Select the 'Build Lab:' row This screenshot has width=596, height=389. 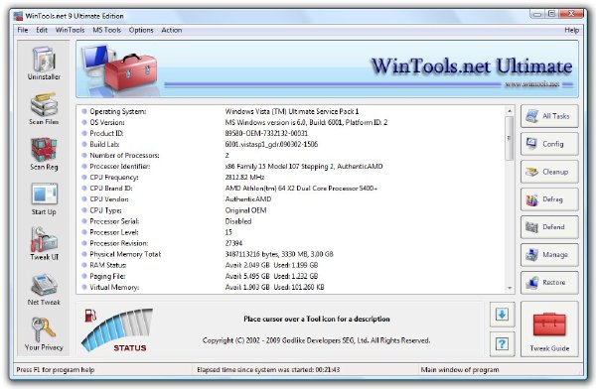click(292, 144)
